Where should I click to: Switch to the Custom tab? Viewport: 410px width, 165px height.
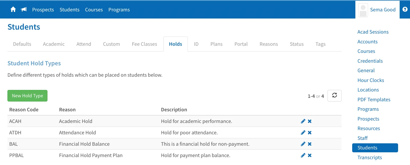tap(111, 44)
